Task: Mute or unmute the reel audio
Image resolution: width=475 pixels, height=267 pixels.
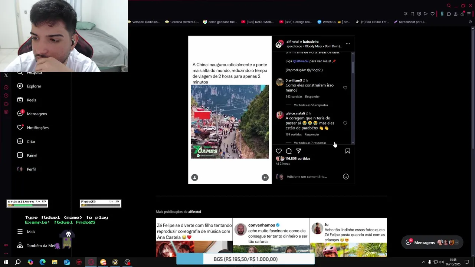Action: 265,178
